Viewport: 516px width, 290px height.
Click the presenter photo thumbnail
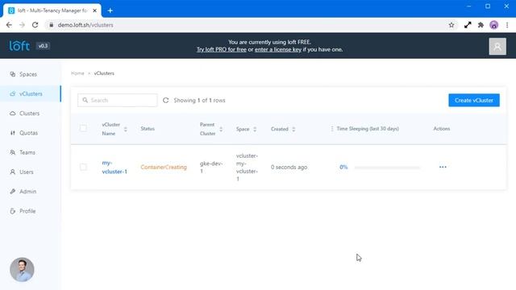22,270
